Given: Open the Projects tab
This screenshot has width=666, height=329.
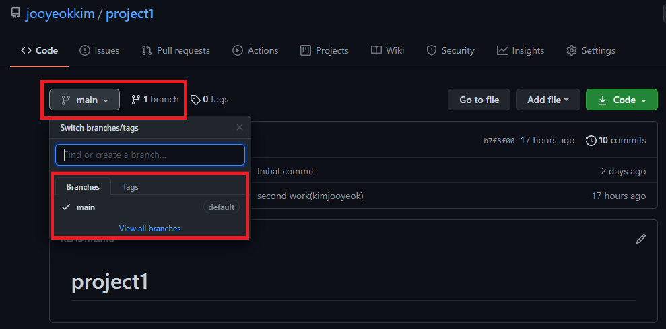Looking at the screenshot, I should pyautogui.click(x=325, y=51).
